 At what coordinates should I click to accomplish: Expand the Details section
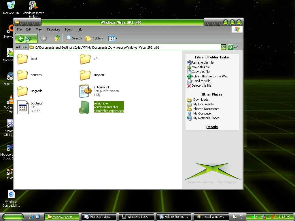212,127
